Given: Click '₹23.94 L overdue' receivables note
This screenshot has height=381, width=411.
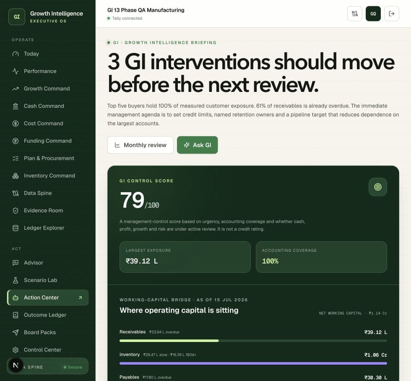Looking at the screenshot, I should pyautogui.click(x=164, y=332).
